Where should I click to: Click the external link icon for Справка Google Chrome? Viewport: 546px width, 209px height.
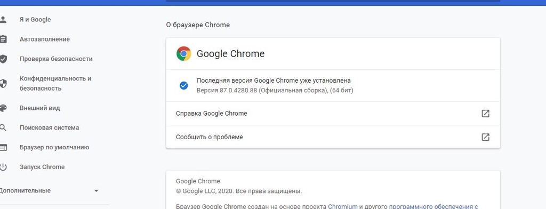pos(485,114)
